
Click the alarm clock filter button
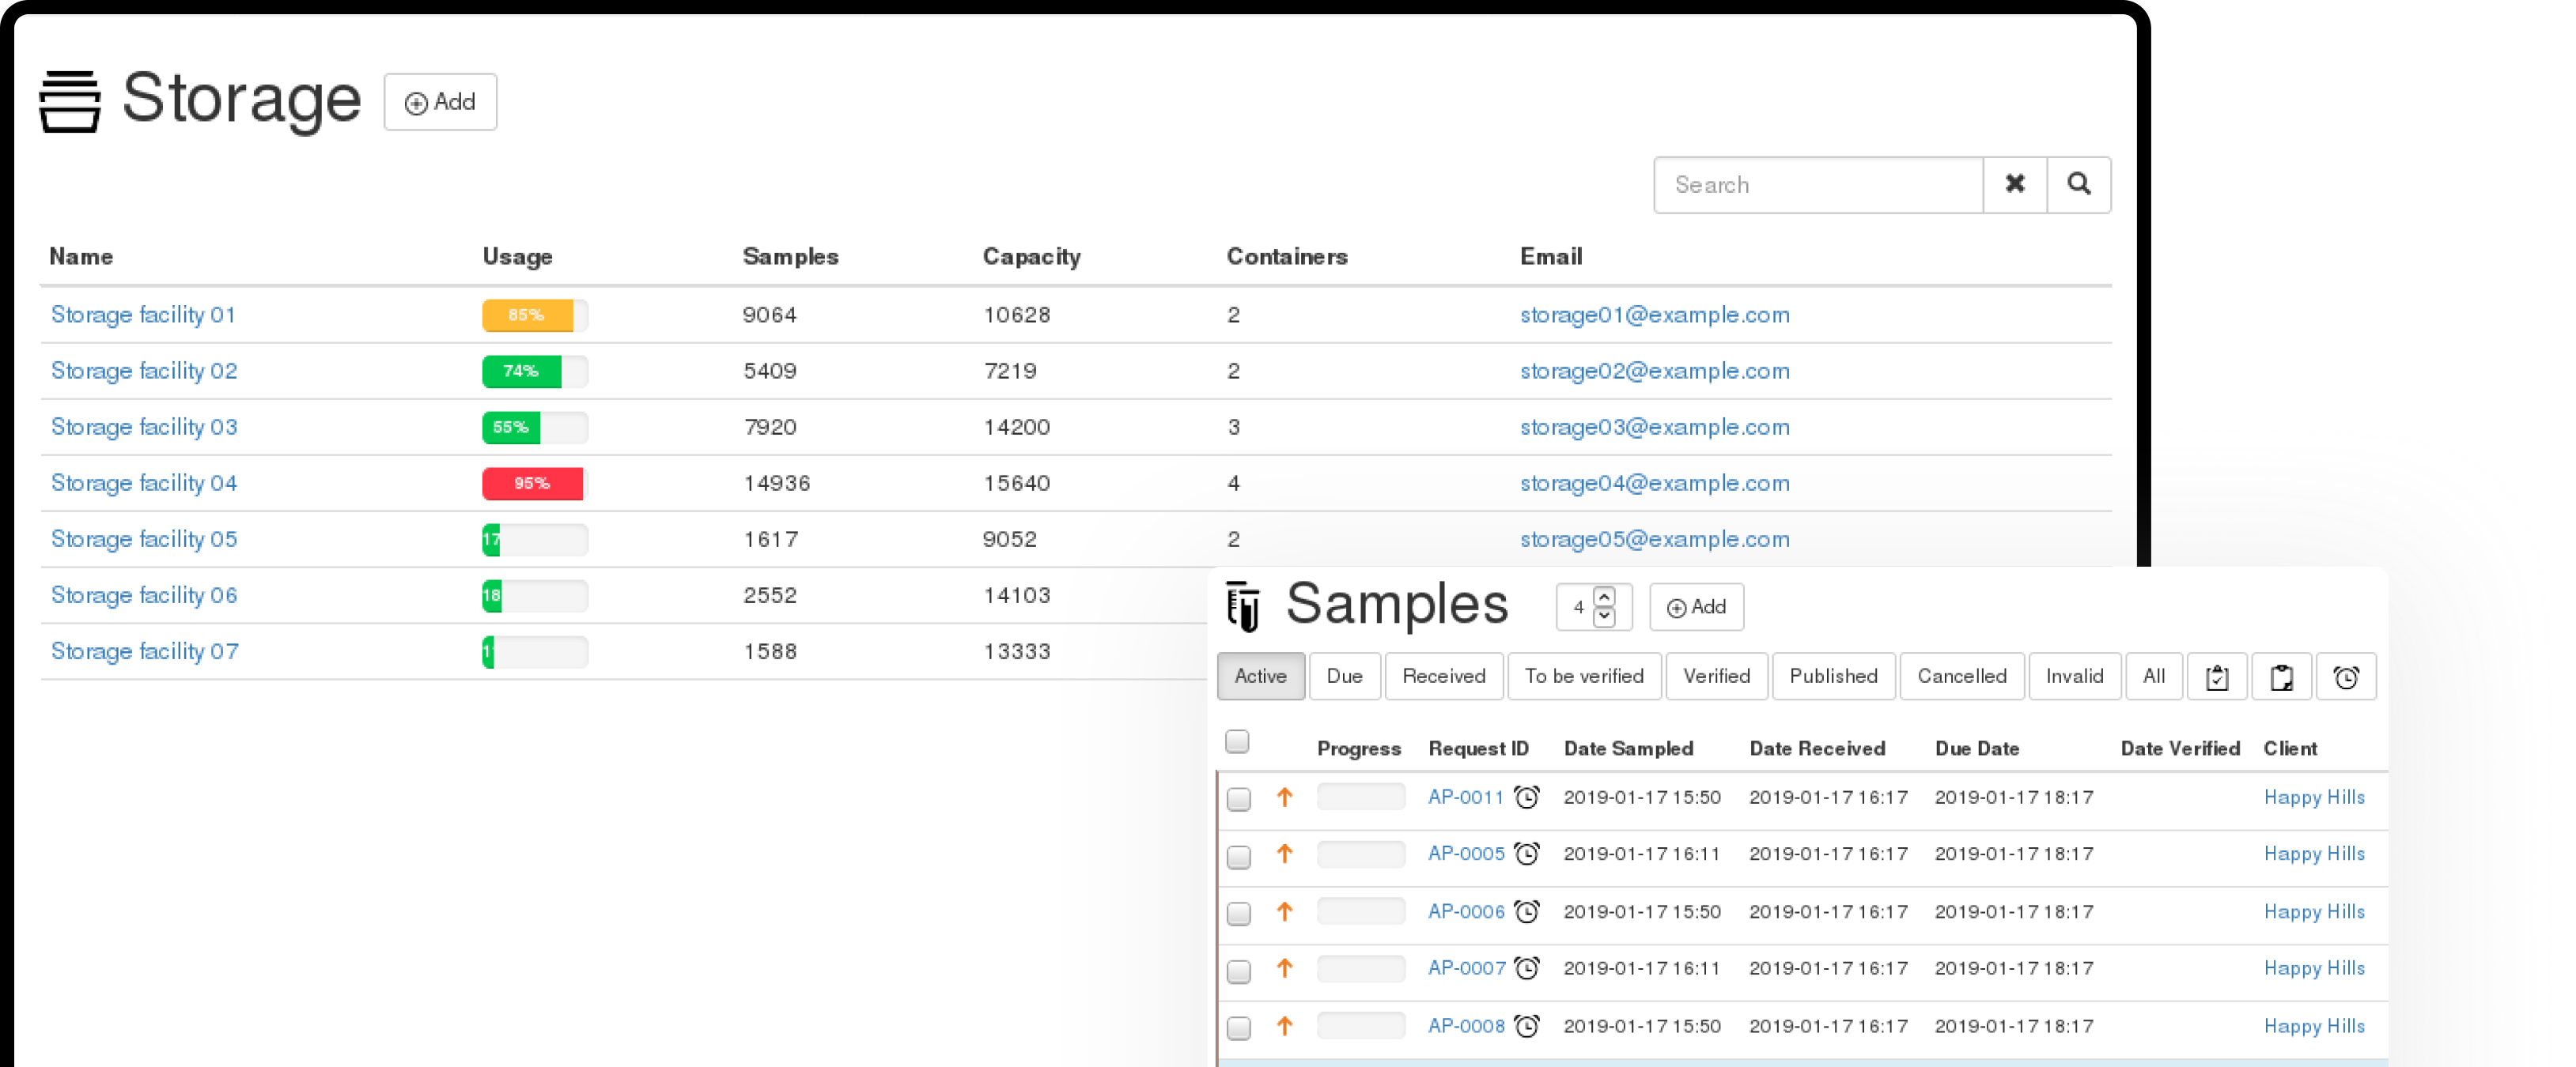(x=2345, y=677)
